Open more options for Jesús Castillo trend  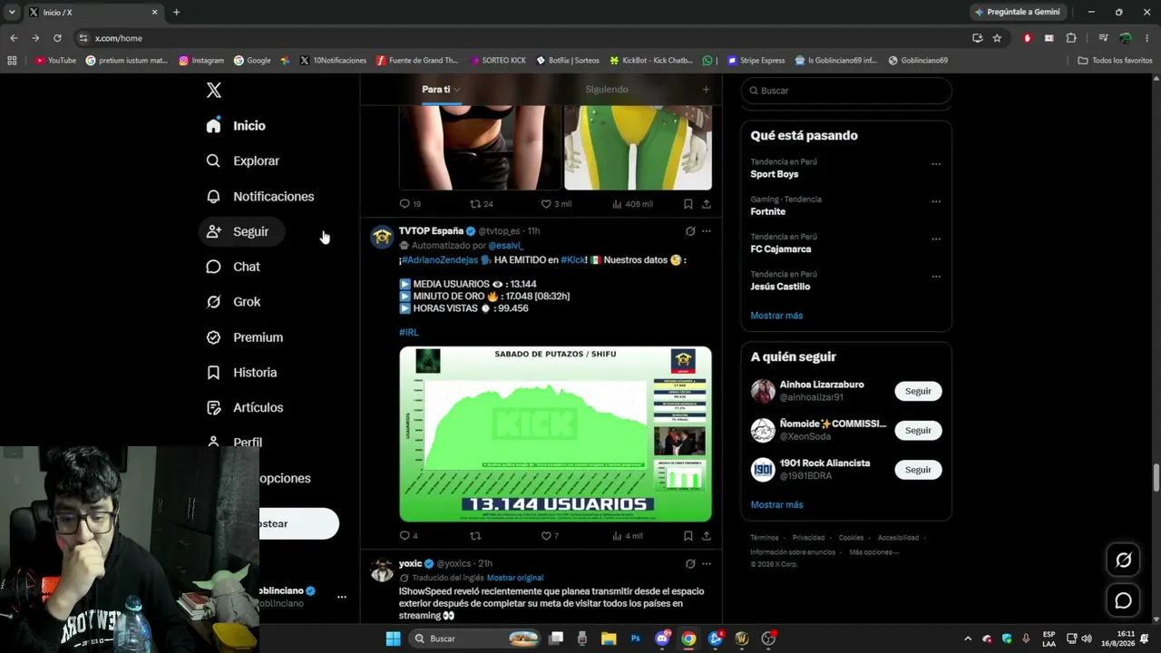936,277
